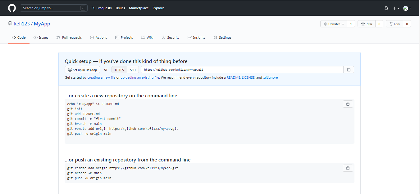
Task: Open the Wiki tab
Action: point(147,37)
